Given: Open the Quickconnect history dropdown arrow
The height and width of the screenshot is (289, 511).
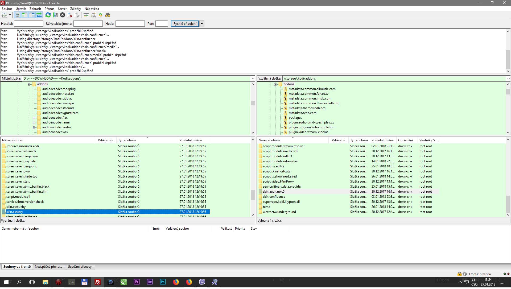Looking at the screenshot, I should click(202, 24).
